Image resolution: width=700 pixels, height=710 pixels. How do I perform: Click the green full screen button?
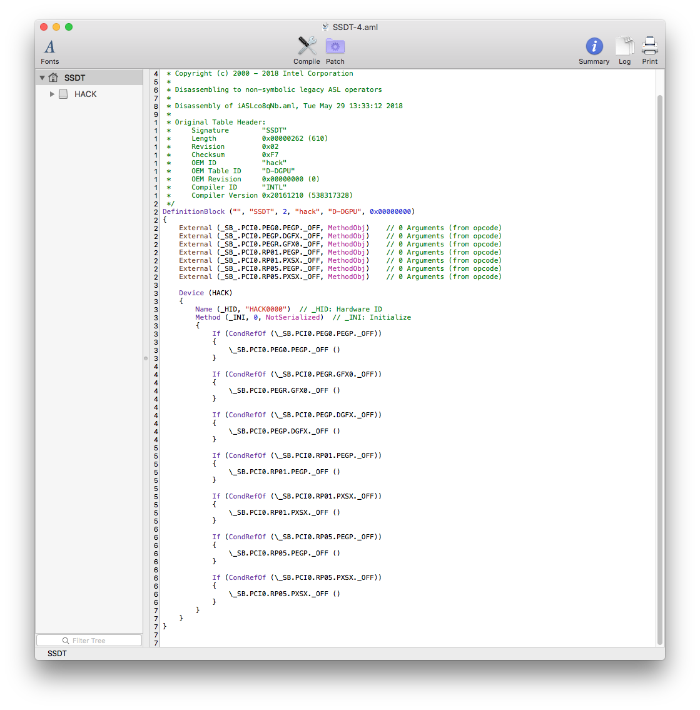(69, 27)
